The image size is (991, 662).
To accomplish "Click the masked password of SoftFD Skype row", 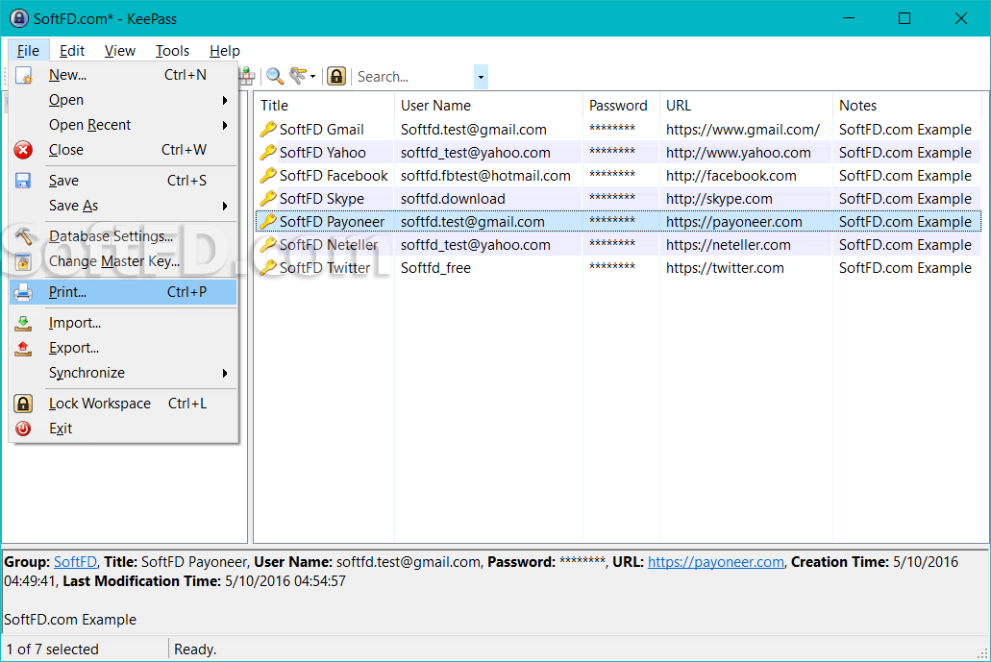I will (611, 198).
